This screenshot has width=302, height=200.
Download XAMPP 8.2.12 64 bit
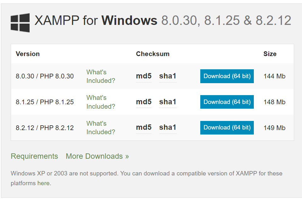[226, 127]
